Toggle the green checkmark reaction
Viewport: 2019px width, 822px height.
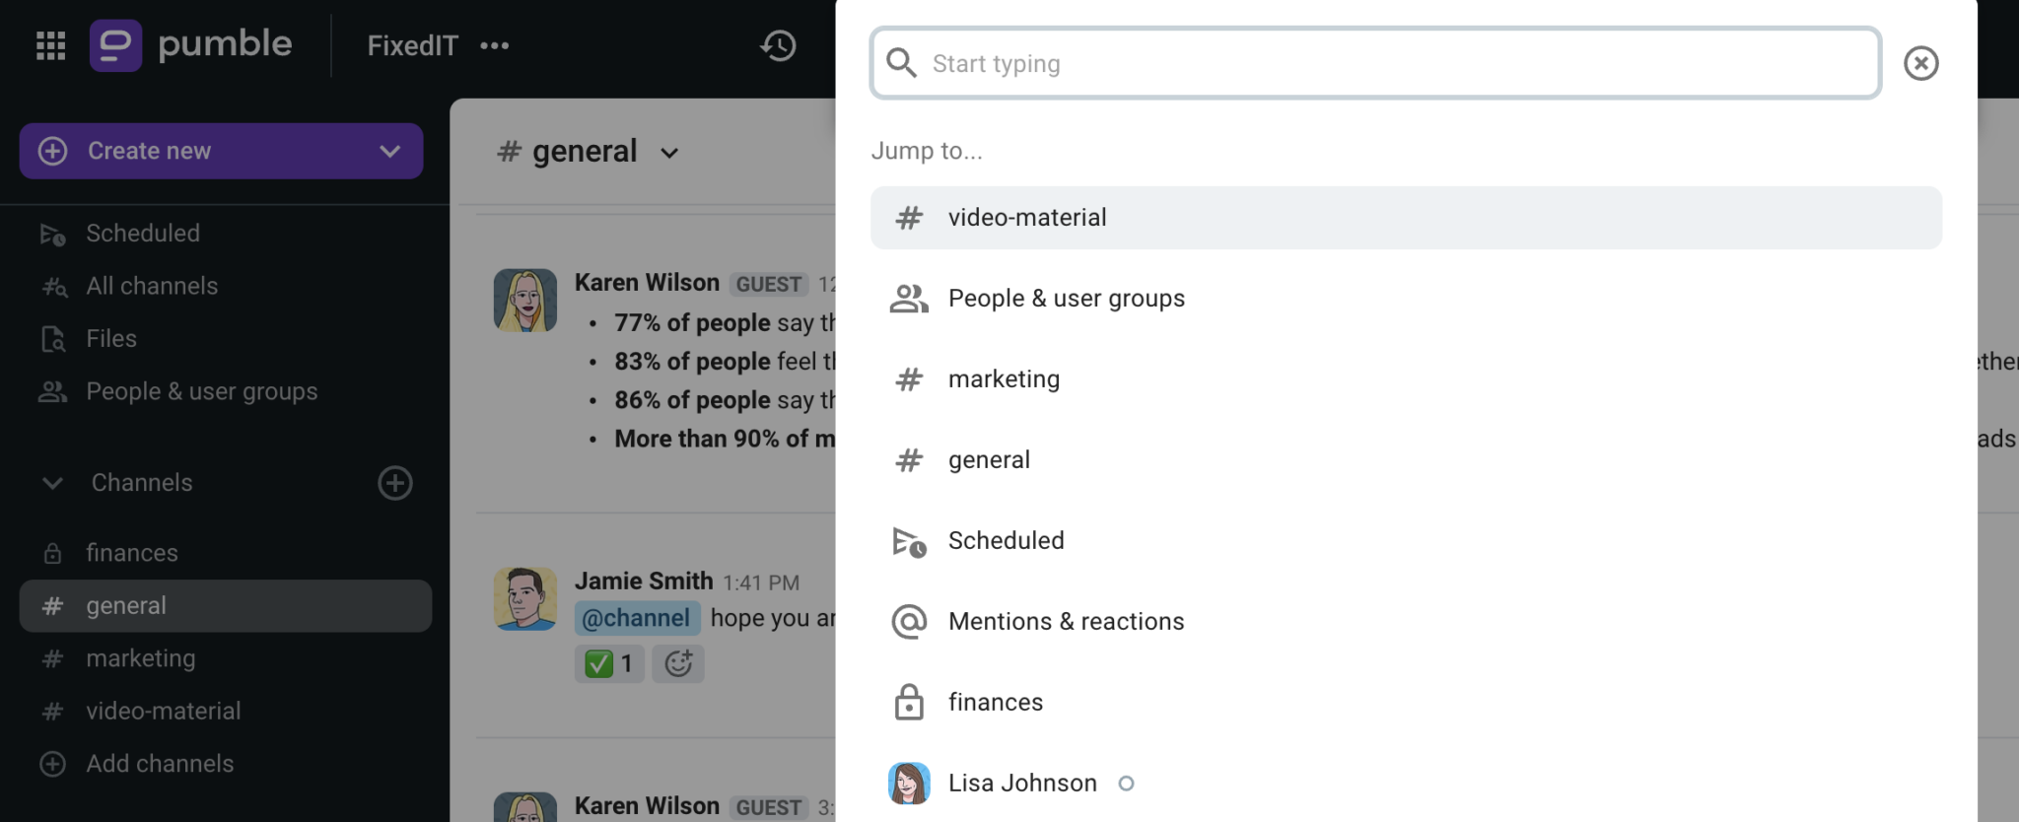tap(609, 663)
